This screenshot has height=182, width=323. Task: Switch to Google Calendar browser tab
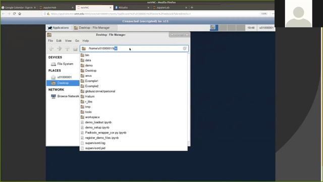point(19,8)
